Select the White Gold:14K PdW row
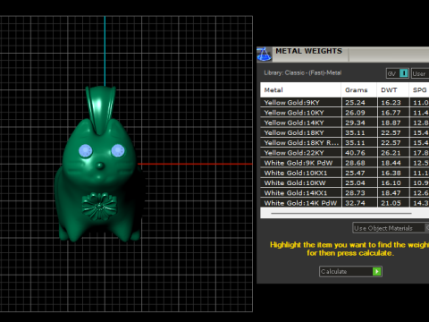Viewport: 429px width, 322px height. pyautogui.click(x=345, y=203)
